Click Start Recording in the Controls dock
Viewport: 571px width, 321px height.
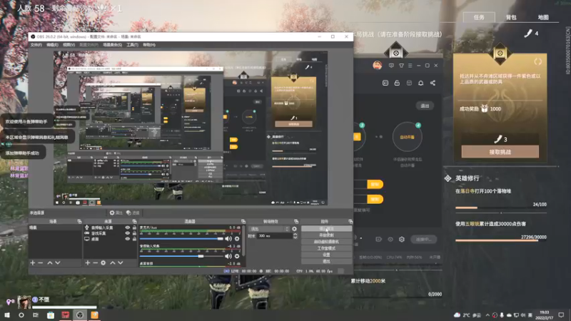326,235
